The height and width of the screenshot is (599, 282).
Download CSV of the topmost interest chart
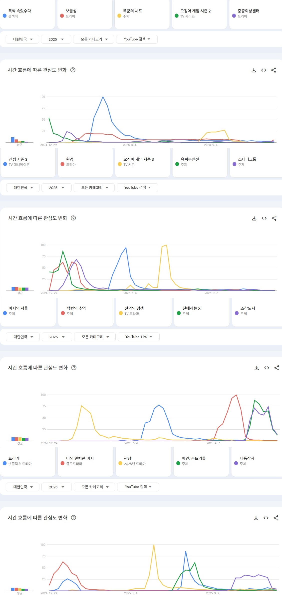tap(254, 70)
